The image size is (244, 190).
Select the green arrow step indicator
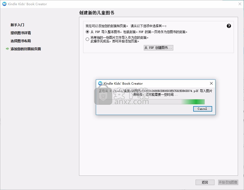coord(7,49)
